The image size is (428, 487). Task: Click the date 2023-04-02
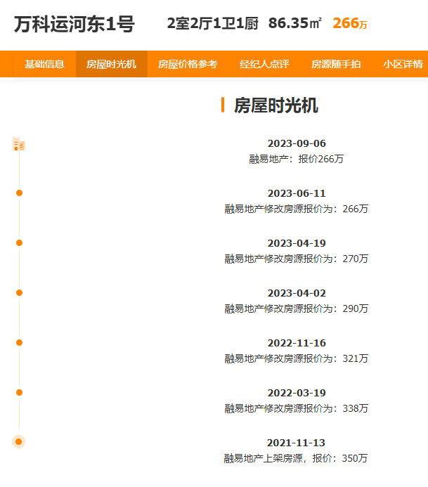pyautogui.click(x=297, y=293)
